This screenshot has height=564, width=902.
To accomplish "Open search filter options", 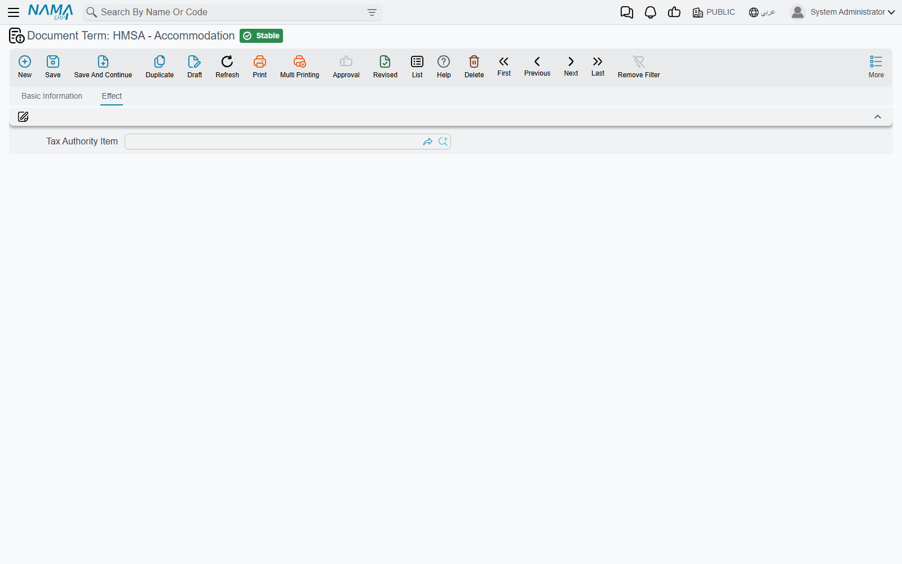I will pos(372,12).
